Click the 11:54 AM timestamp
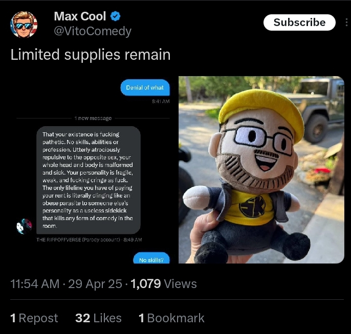 point(35,284)
